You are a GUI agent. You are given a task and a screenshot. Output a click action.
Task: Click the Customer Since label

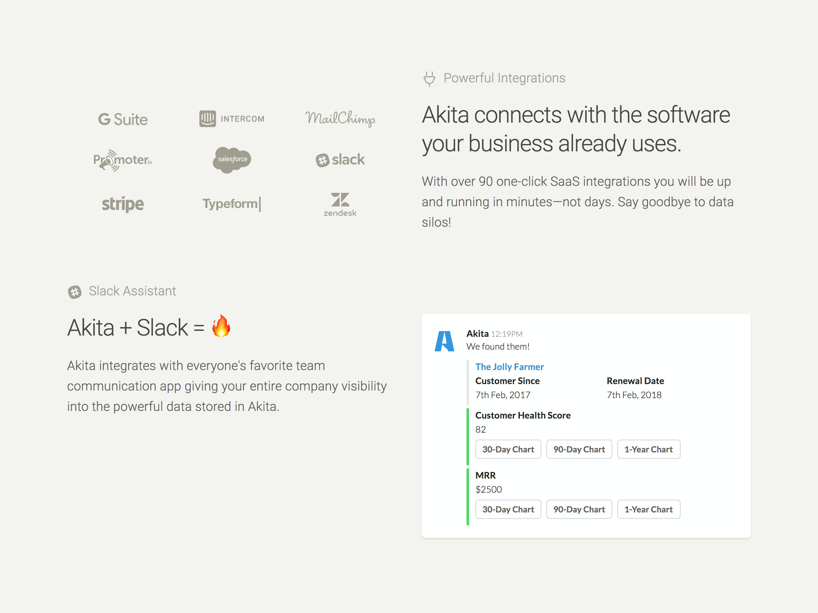[x=507, y=381]
